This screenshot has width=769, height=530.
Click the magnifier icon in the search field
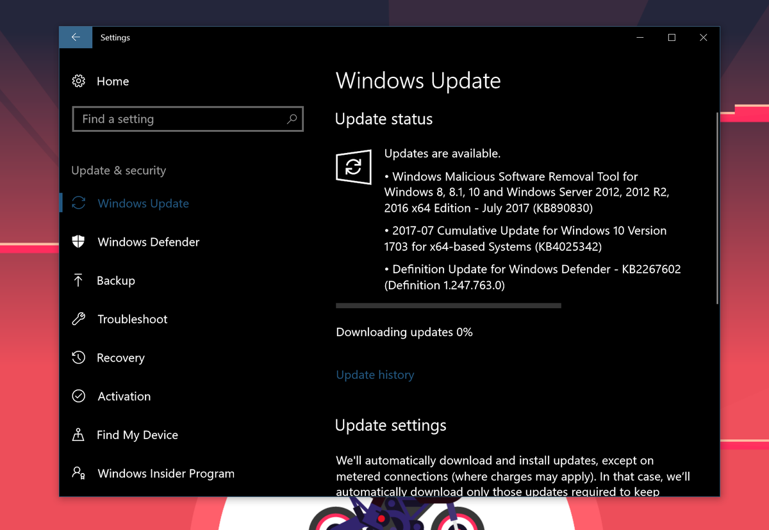[x=293, y=119]
